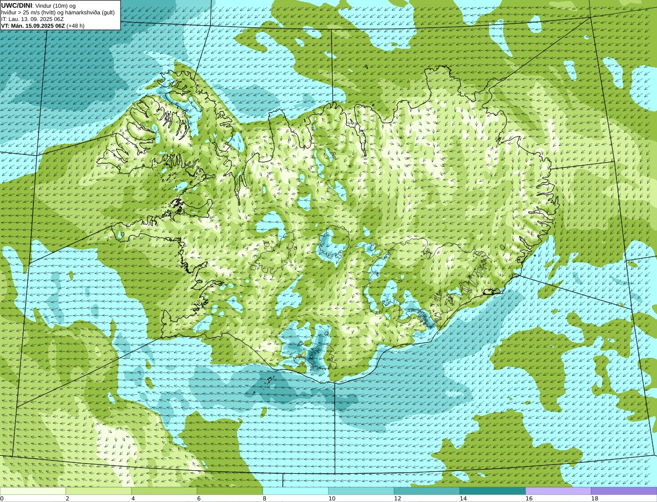Click the 10–12 m/s turquoise legend swatch

361,491
